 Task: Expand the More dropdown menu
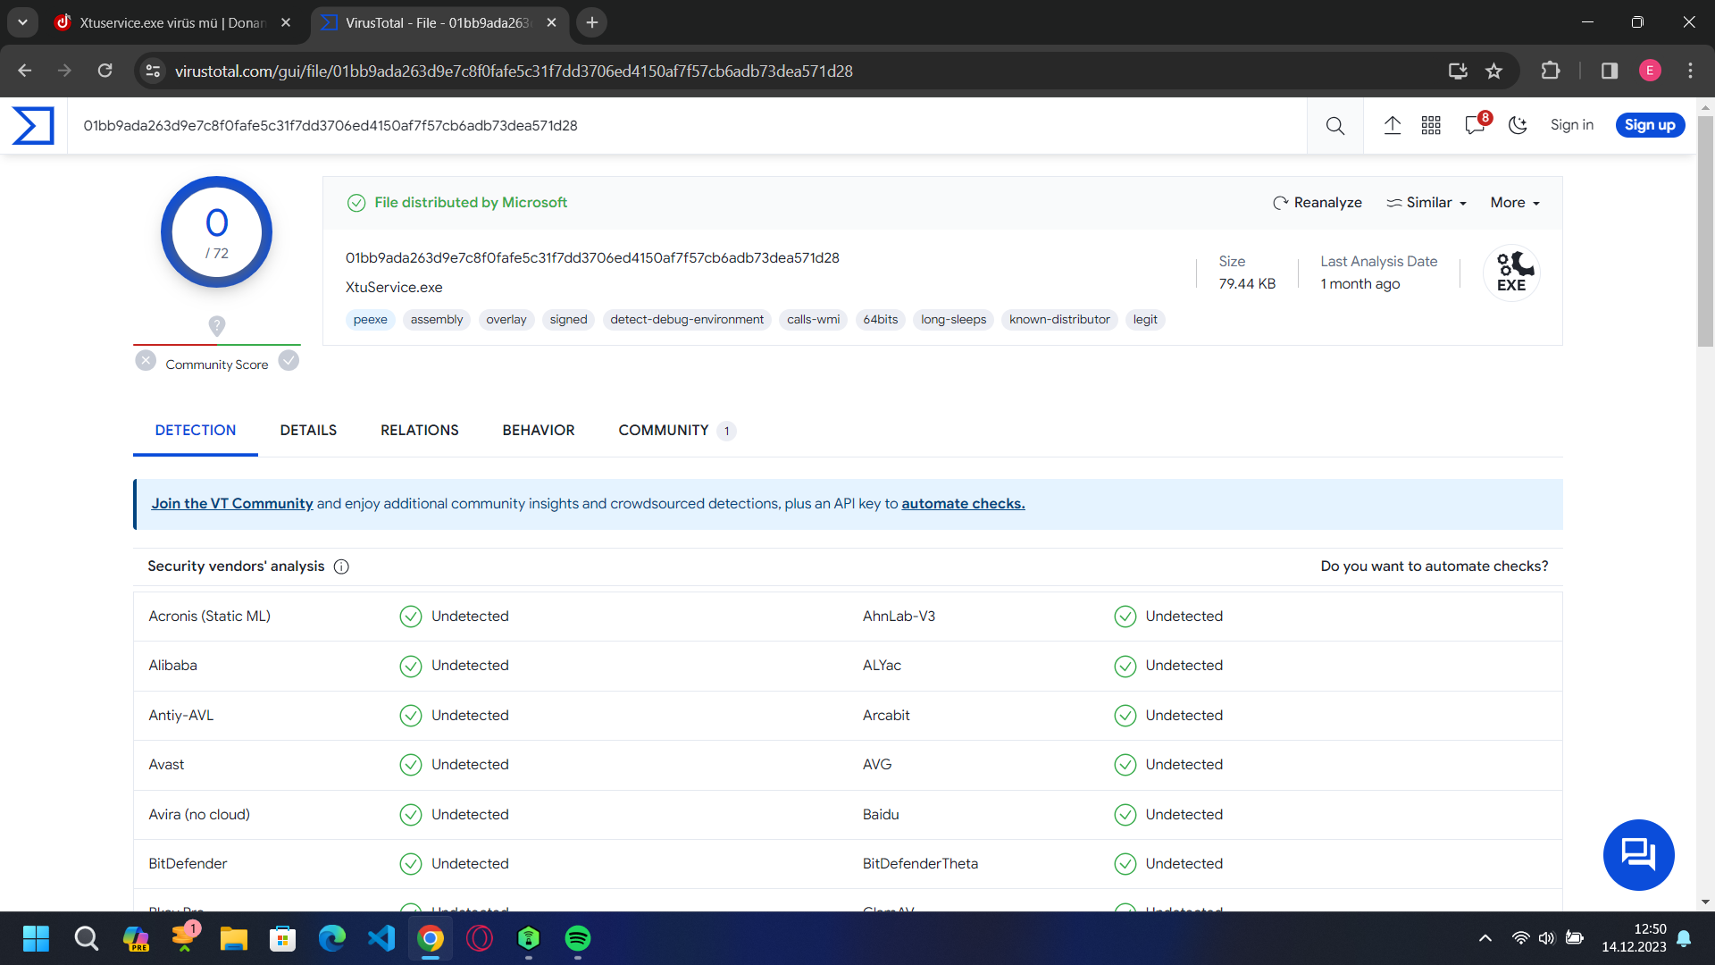[x=1515, y=203]
